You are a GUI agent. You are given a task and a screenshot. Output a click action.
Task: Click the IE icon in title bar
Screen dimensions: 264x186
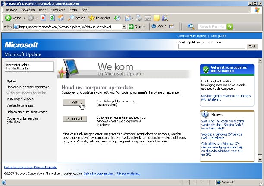coord(3,3)
